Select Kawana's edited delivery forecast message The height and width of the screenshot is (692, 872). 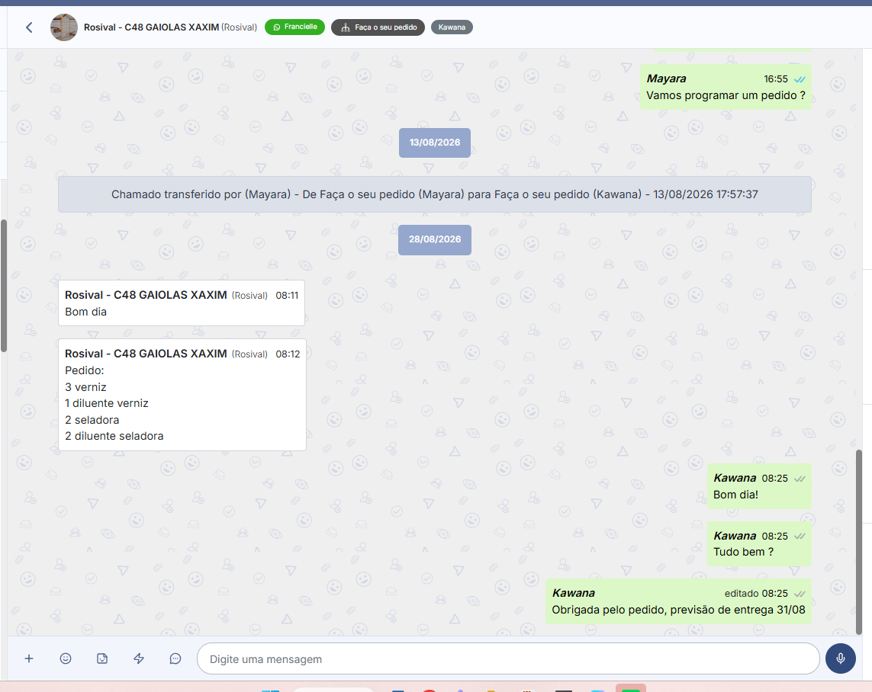click(x=678, y=601)
